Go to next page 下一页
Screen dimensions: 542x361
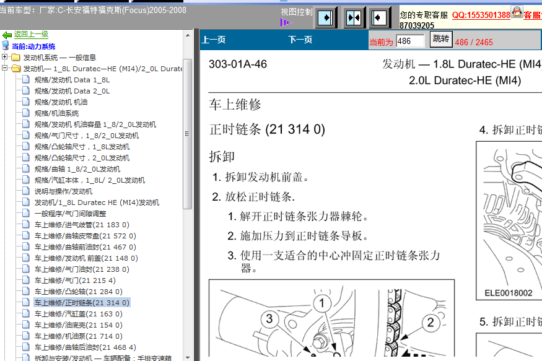(x=300, y=40)
